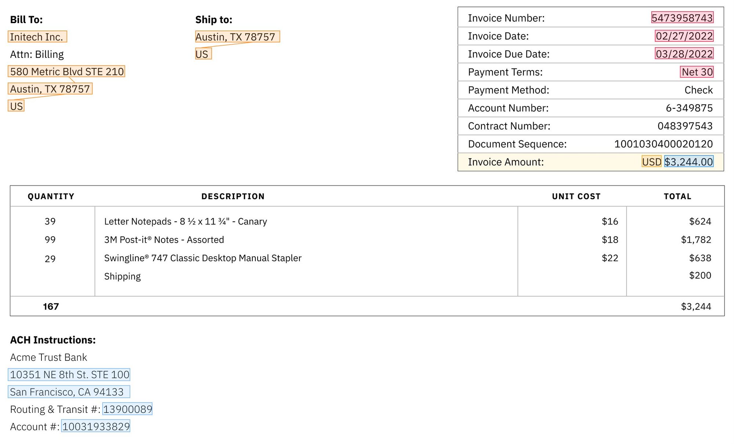This screenshot has height=444, width=734.
Task: Click the Invoice Amount: label
Action: coord(506,162)
